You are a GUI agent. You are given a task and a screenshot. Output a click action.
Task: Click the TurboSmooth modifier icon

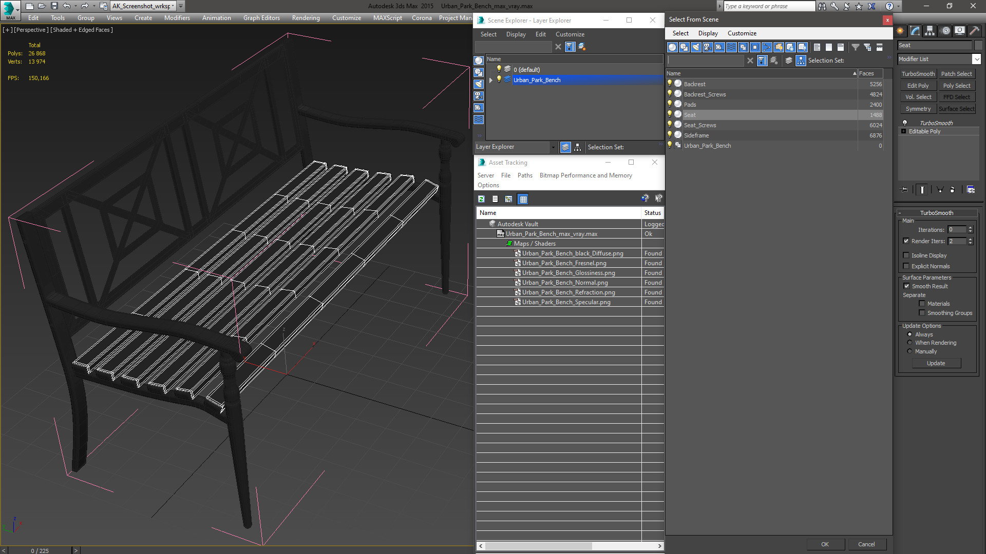(905, 123)
